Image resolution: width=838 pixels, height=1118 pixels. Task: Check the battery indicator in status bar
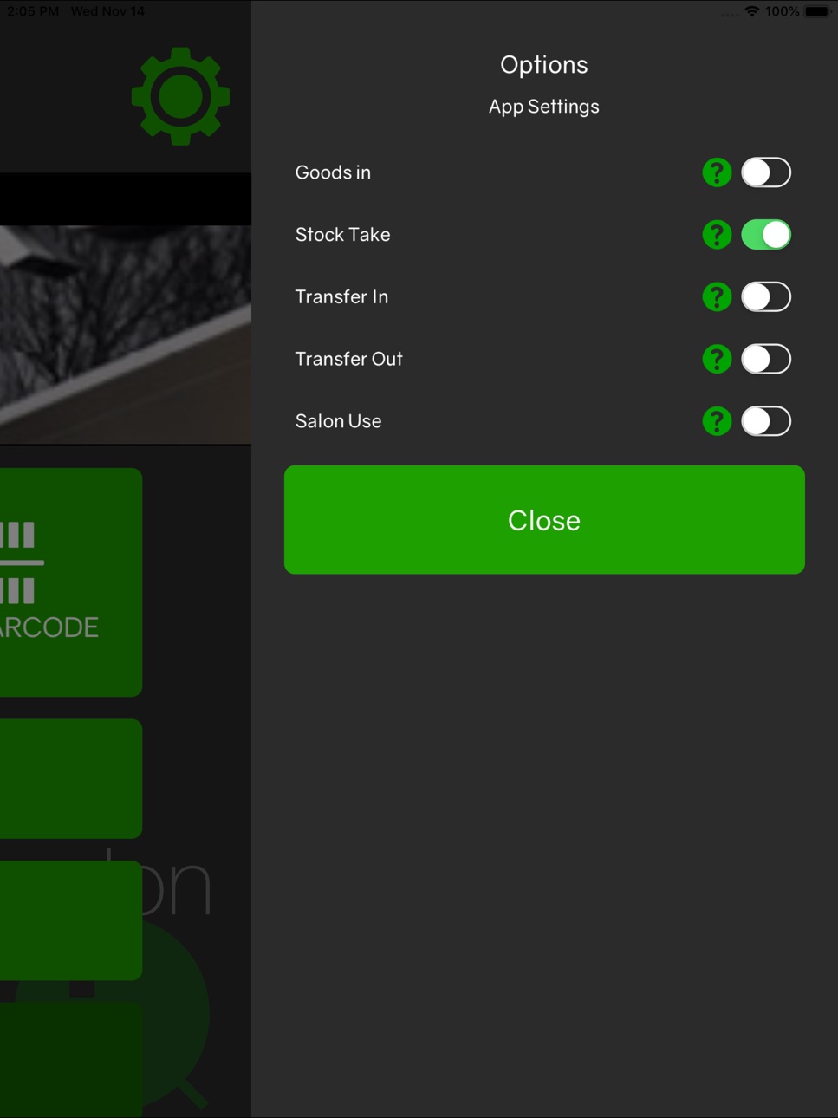pos(816,11)
